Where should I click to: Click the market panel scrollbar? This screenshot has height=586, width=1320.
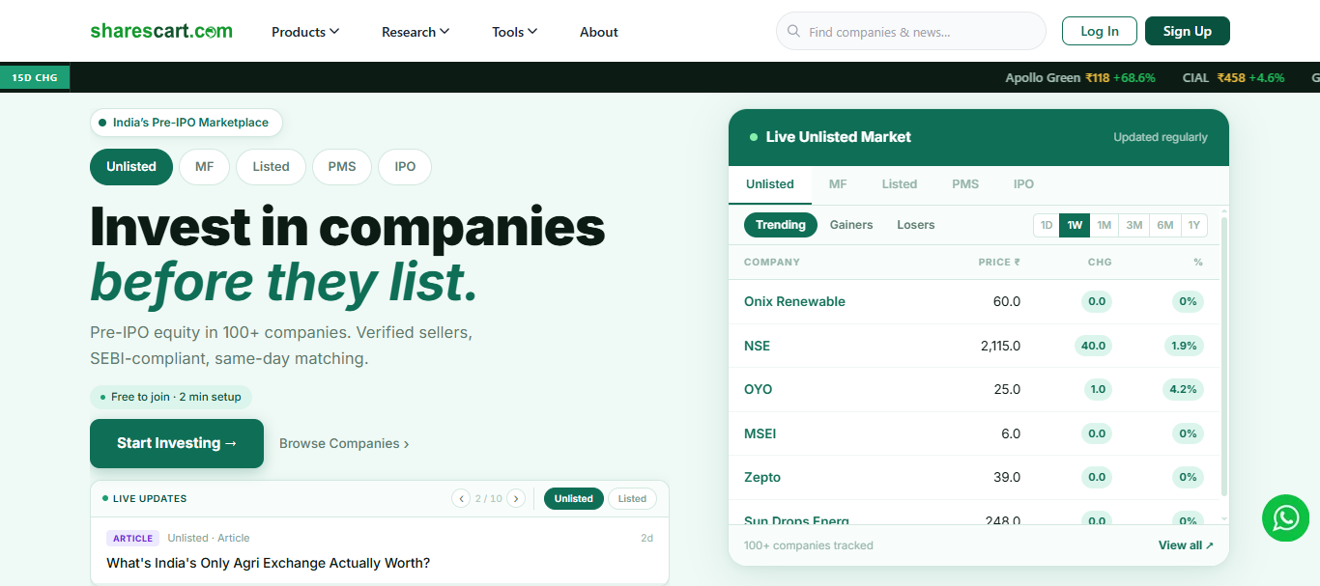1224,357
